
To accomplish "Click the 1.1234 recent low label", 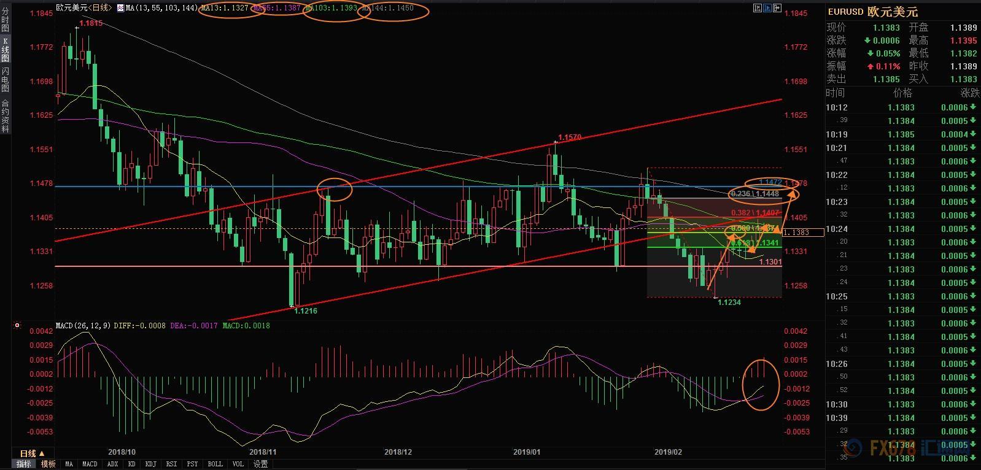I will pos(729,302).
